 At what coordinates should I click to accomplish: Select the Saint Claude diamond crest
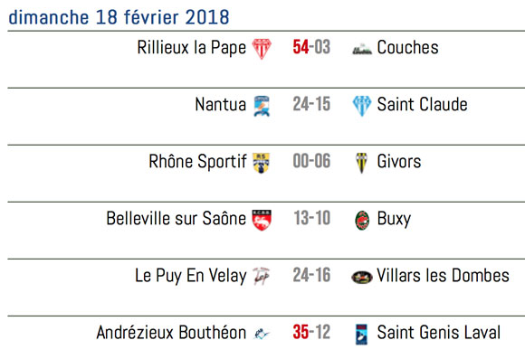pos(362,106)
